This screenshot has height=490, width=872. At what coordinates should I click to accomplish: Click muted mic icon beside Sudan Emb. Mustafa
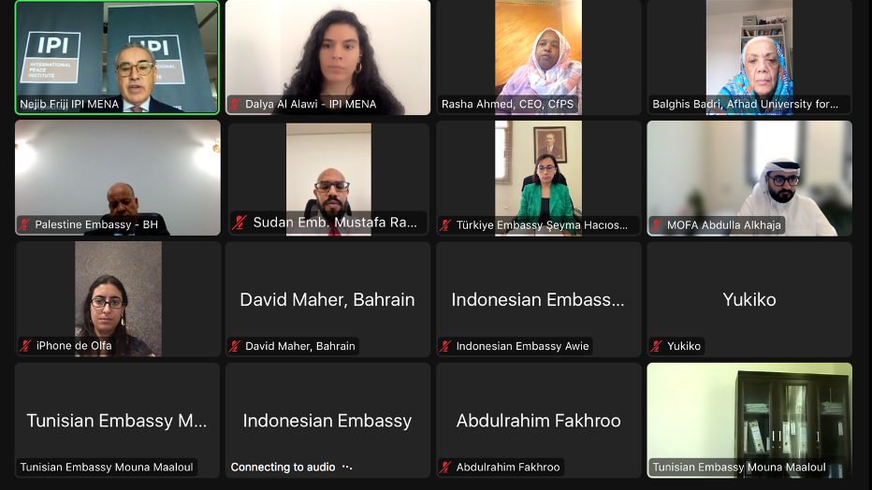[240, 223]
